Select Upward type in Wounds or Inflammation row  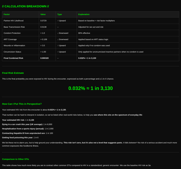coord(62,46)
